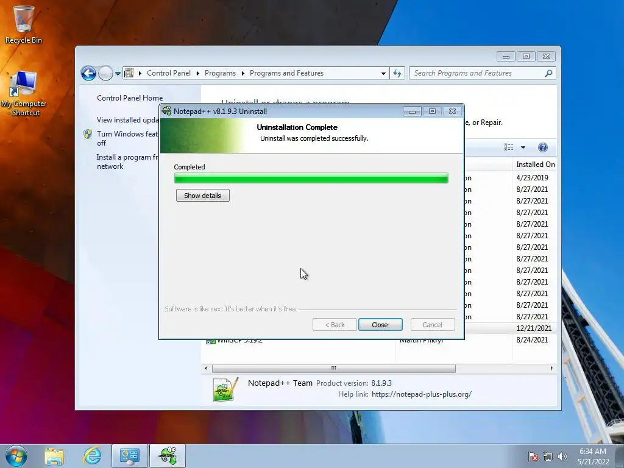Open the view options dropdown arrow
Viewport: 624px width, 468px height.
[x=523, y=147]
